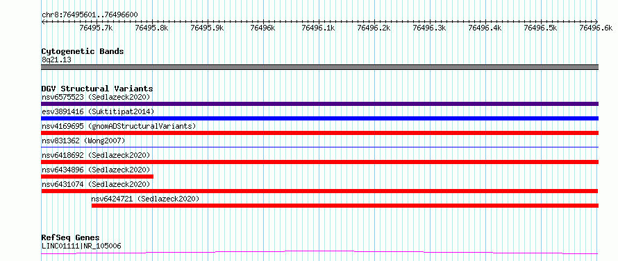Click the Cytogenetic Bands track title
Viewport: 618px width, 261px height.
83,51
